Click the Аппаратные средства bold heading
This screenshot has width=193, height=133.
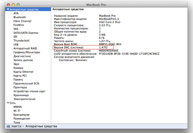(68, 9)
